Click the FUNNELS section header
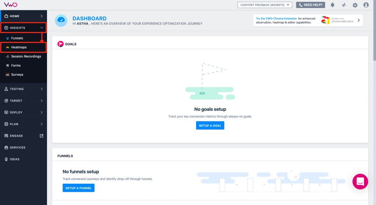Viewport: 376px width, 205px height. tap(65, 156)
